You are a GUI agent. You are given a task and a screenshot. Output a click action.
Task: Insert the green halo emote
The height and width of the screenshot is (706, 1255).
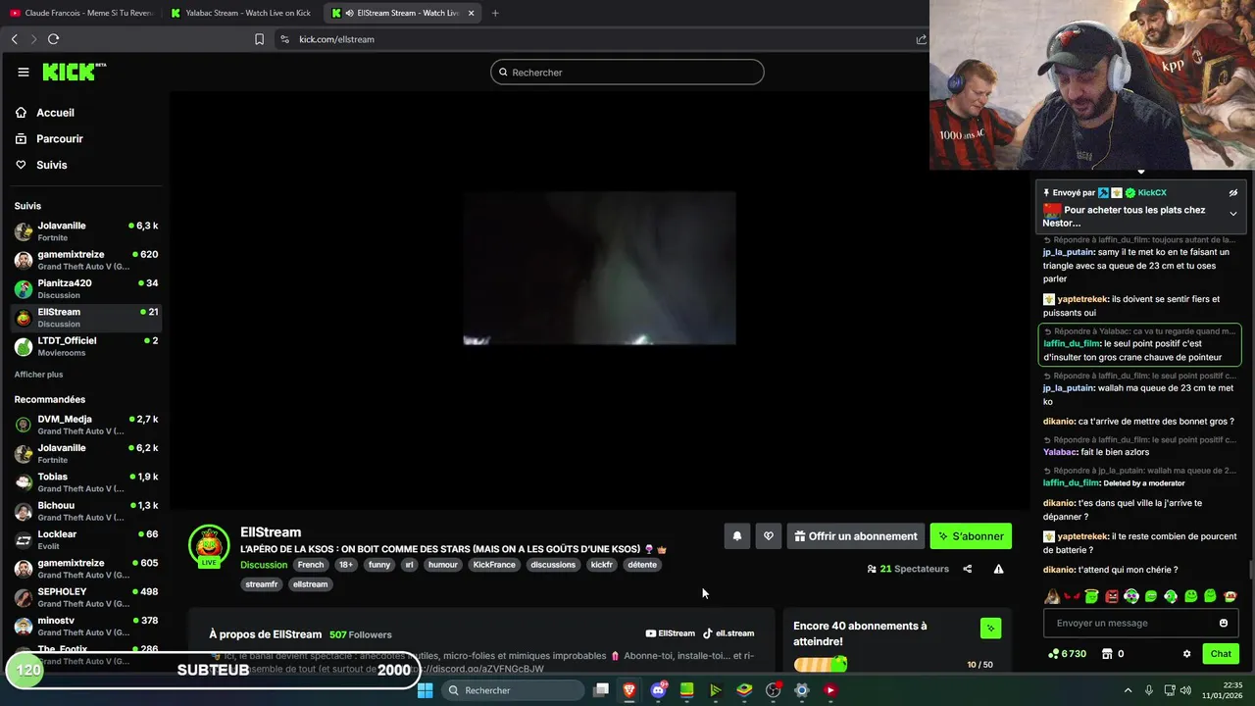coord(1091,596)
